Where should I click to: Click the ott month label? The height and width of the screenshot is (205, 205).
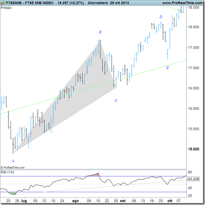pos(170,201)
